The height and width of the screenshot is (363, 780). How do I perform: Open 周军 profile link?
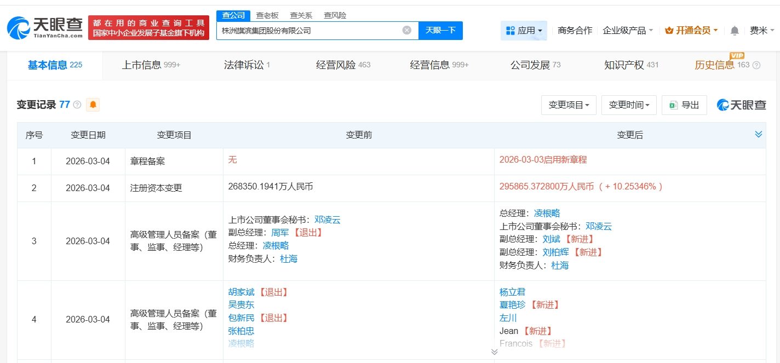280,233
